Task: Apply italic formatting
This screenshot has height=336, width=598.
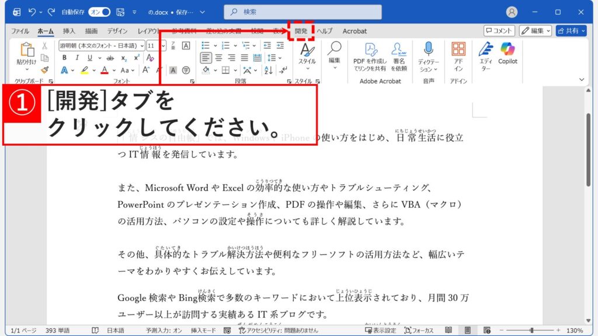Action: coord(77,58)
